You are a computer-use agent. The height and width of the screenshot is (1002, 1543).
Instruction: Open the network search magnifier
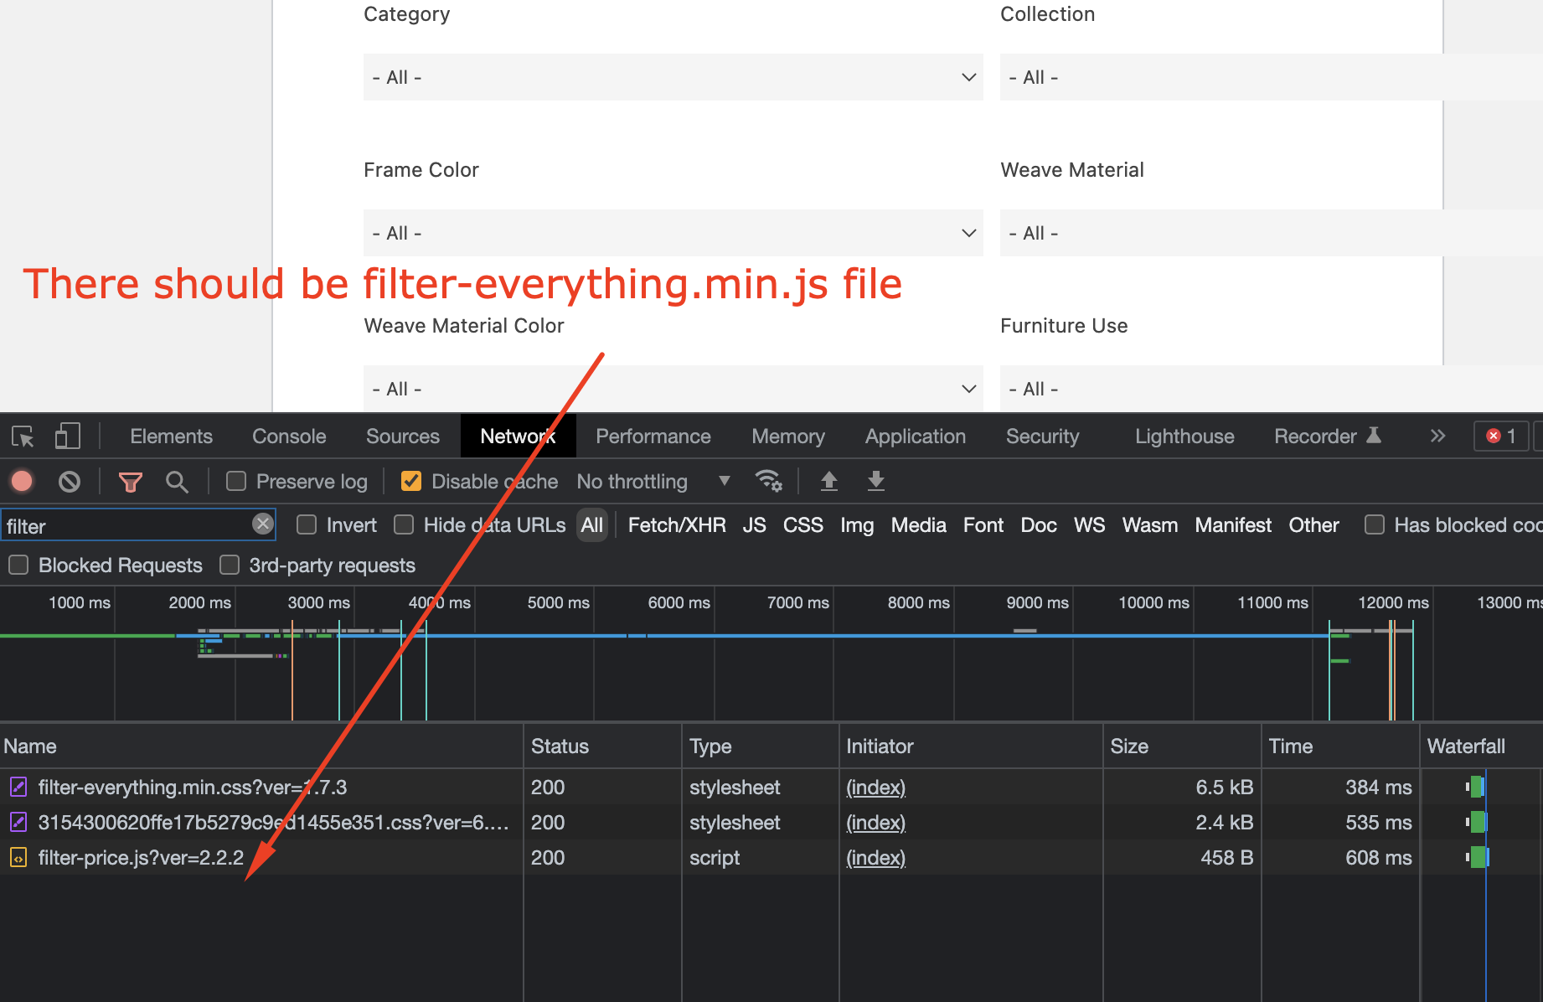pyautogui.click(x=177, y=482)
